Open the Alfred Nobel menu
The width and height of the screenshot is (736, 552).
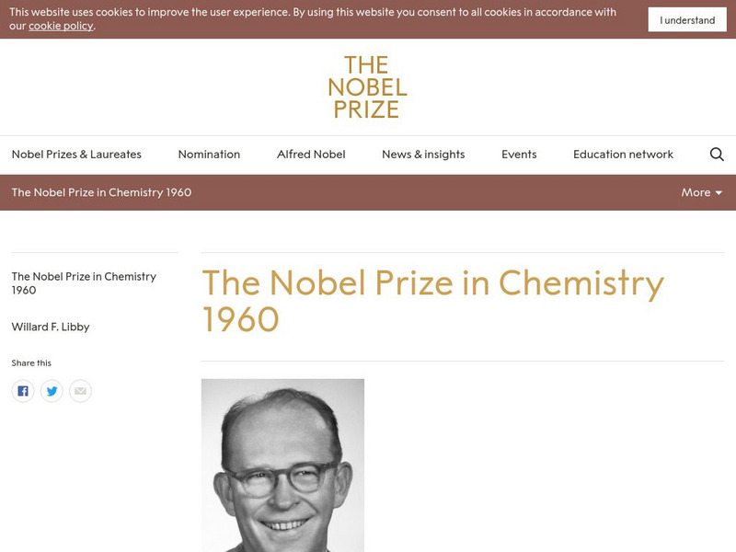tap(311, 155)
